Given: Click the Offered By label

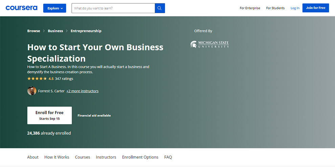Looking at the screenshot, I should (x=203, y=31).
